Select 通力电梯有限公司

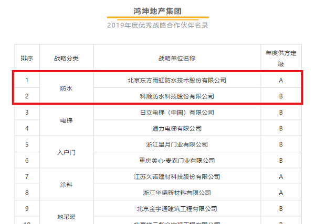pyautogui.click(x=177, y=129)
